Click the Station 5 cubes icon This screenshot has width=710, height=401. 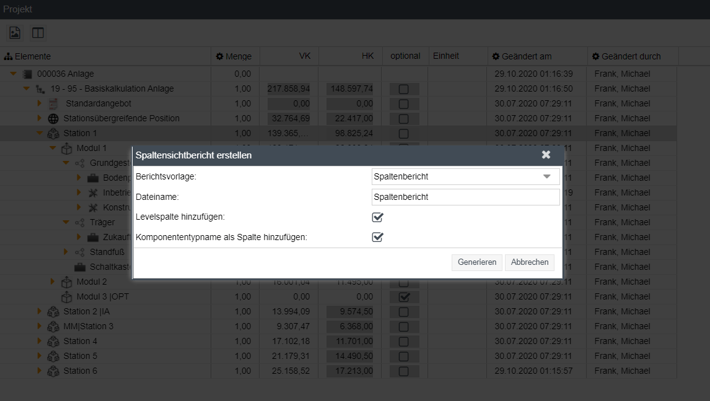[x=53, y=356]
